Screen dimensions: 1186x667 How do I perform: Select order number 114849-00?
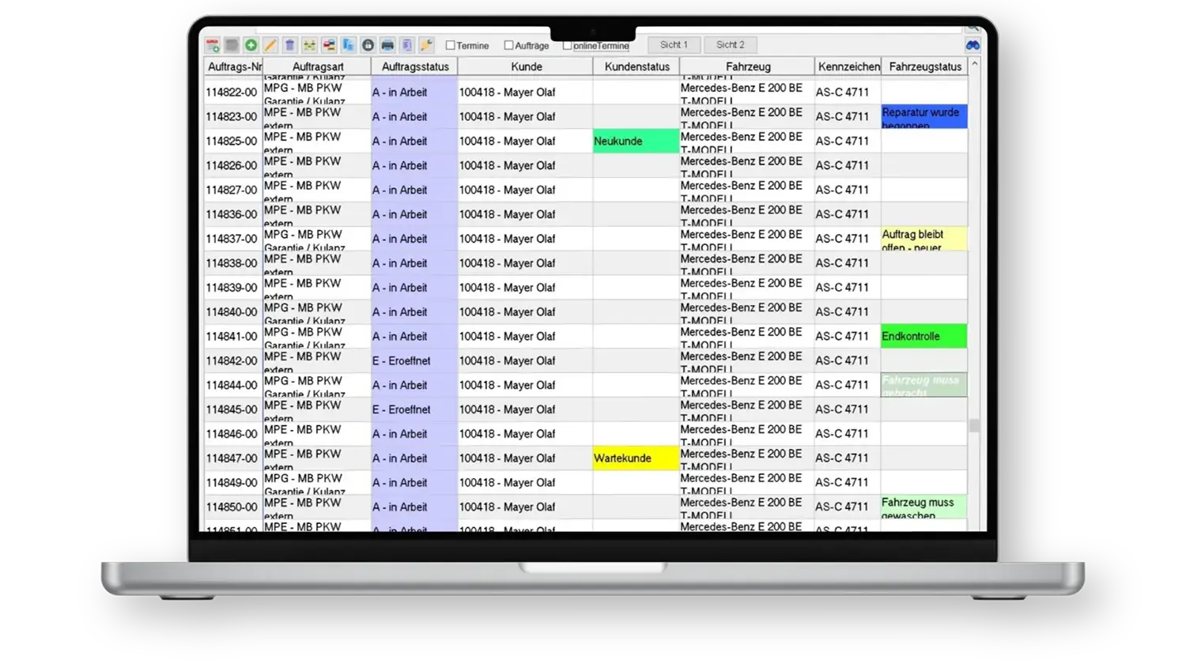[x=232, y=483]
